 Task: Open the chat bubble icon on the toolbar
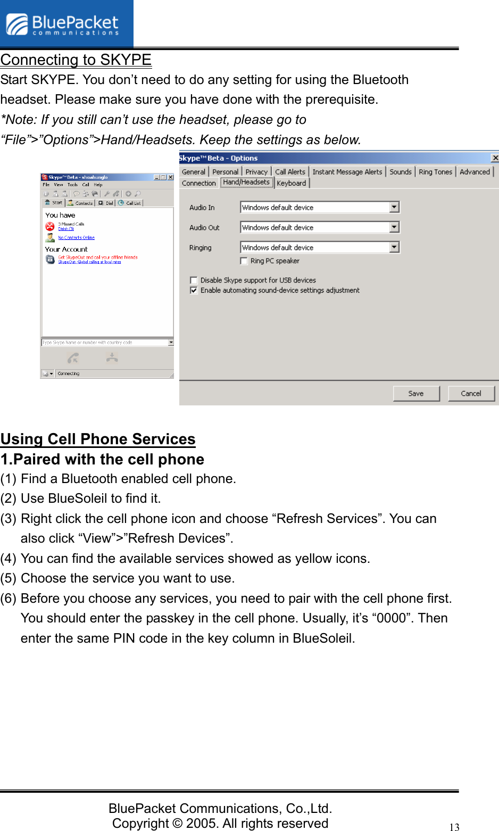[76, 194]
